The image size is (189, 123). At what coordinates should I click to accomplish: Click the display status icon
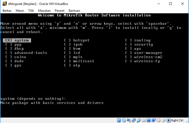(149, 120)
